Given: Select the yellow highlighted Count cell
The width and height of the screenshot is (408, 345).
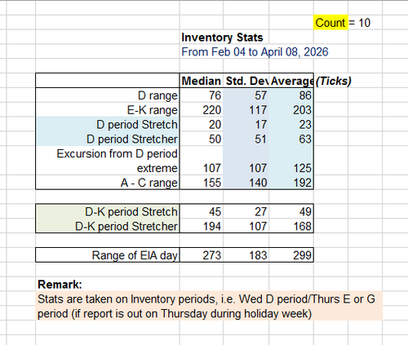Looking at the screenshot, I should pyautogui.click(x=330, y=23).
